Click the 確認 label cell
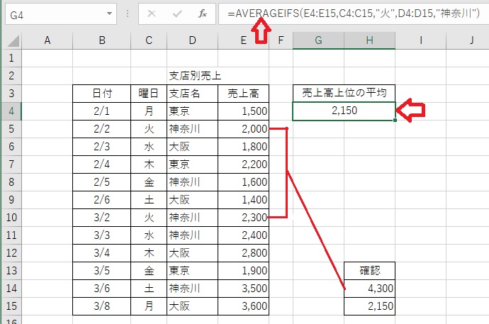This screenshot has width=489, height=324. pos(369,271)
